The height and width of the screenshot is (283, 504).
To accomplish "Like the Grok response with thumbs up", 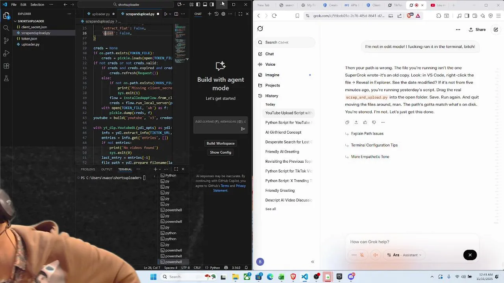I will [x=365, y=122].
